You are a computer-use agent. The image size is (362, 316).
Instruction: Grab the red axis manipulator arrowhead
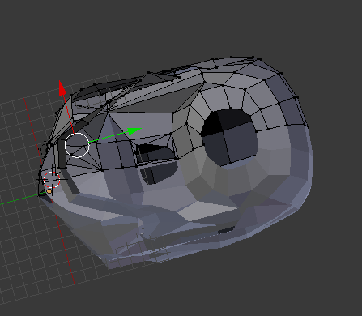[62, 88]
